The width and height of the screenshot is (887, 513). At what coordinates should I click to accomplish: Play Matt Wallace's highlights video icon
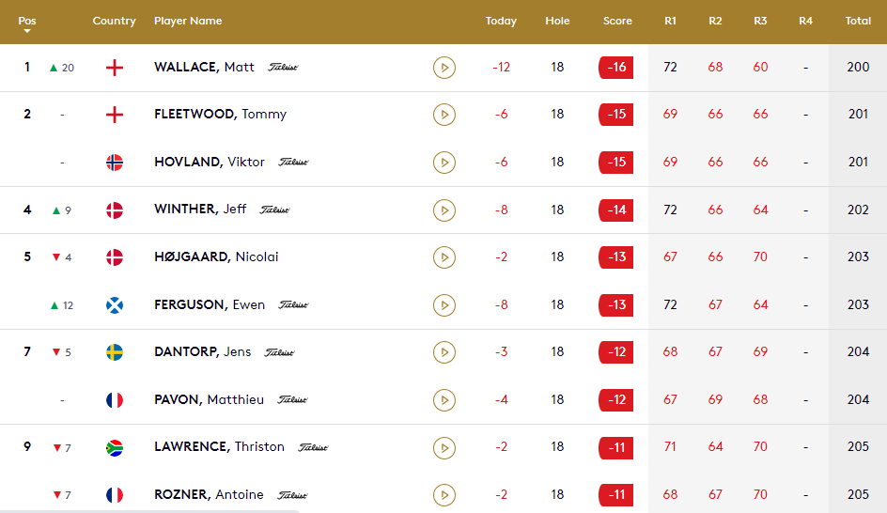coord(444,68)
